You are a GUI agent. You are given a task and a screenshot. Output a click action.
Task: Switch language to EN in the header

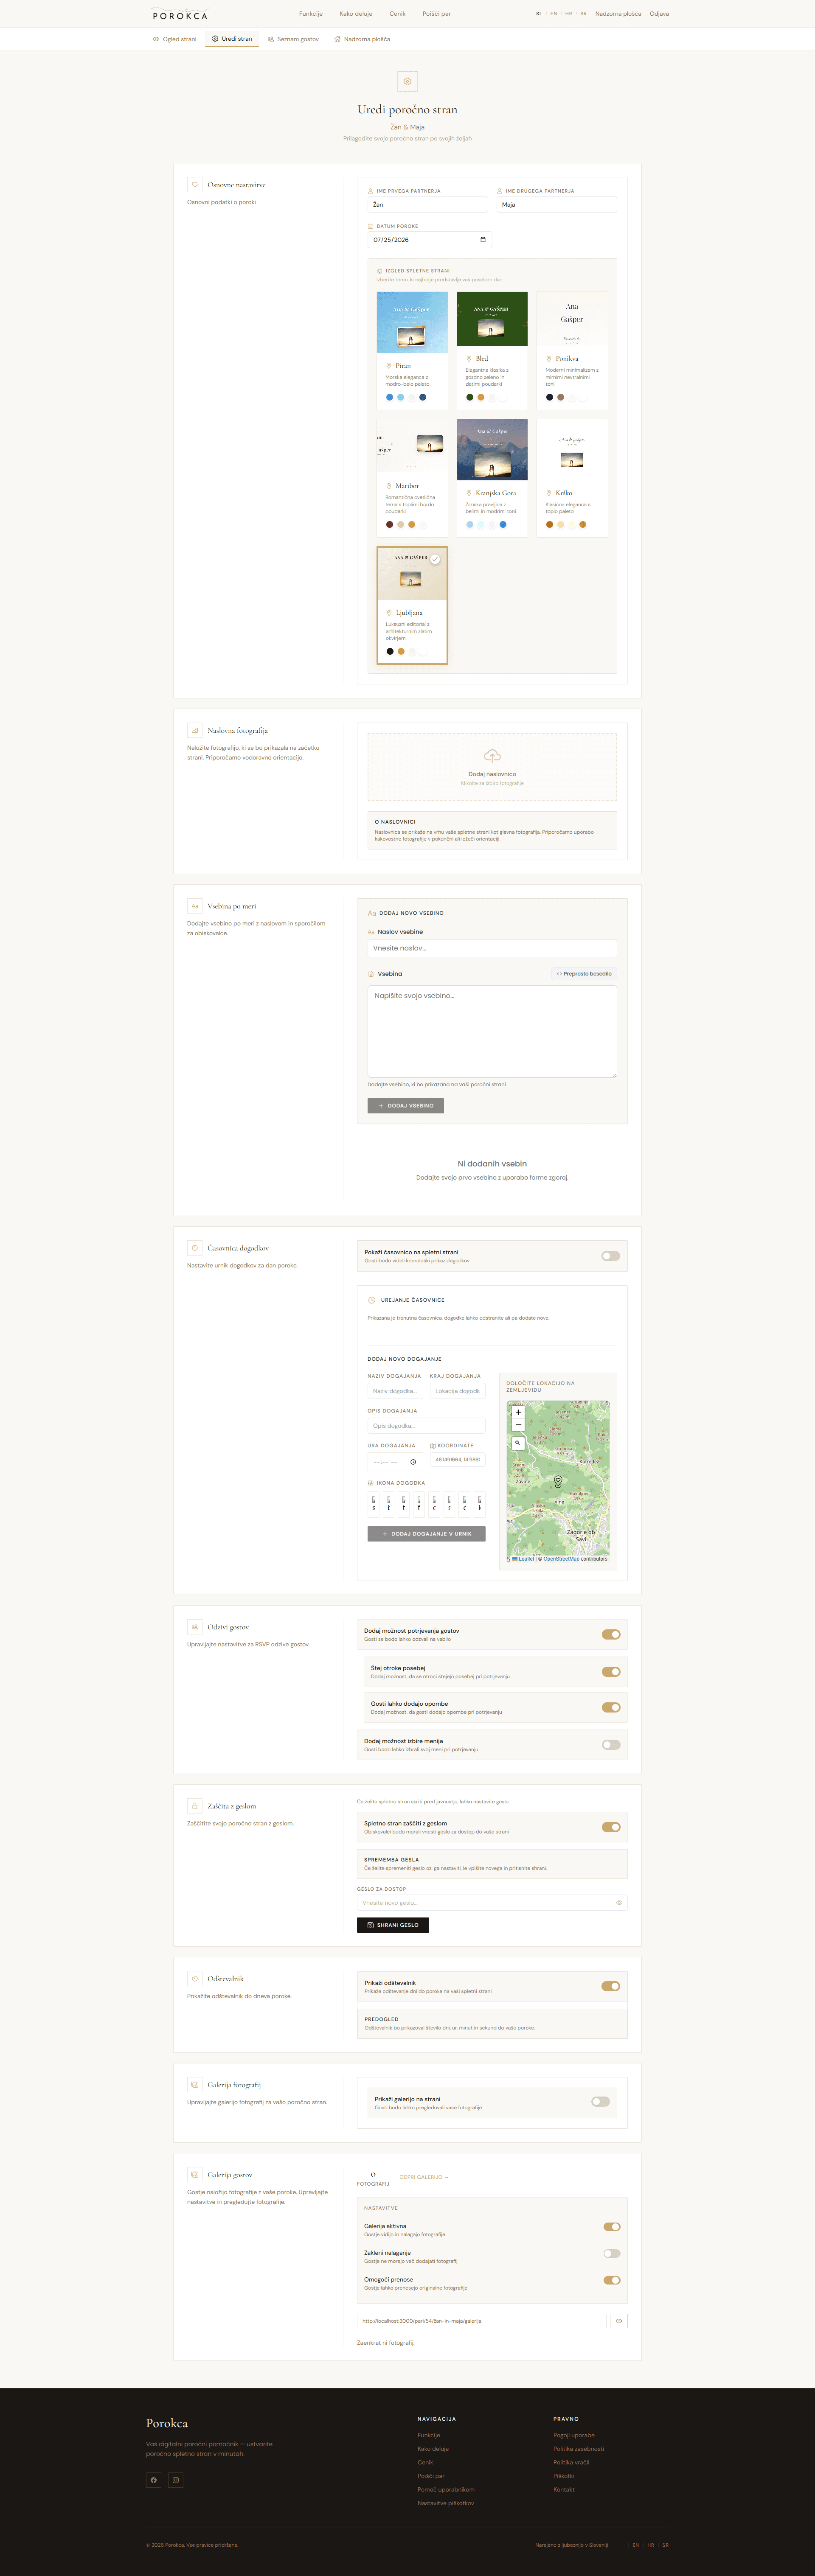tap(553, 14)
